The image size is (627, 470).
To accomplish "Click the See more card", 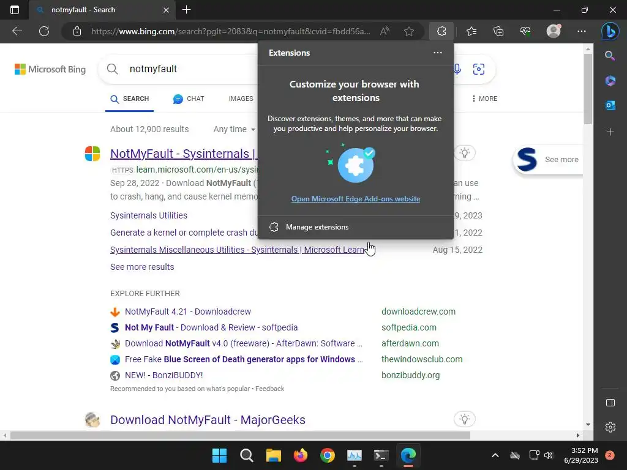I will point(548,160).
